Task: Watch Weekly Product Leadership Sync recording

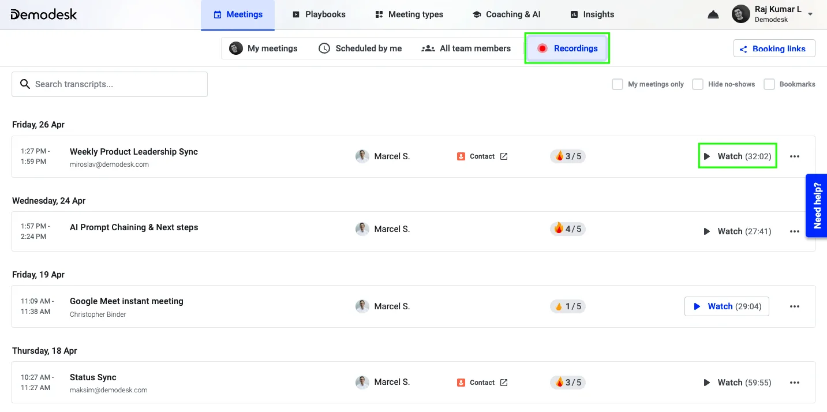Action: [x=738, y=156]
